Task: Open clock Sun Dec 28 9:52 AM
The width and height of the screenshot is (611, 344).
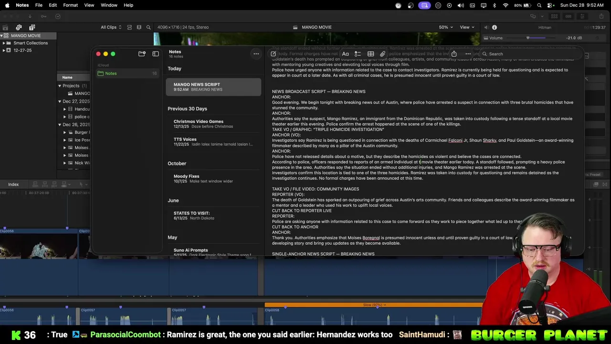Action: (x=582, y=5)
